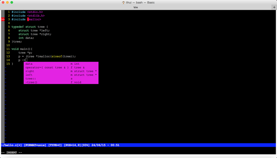Pick 'right' member in autocomplete list
This screenshot has height=158, width=277.
[x=61, y=71]
